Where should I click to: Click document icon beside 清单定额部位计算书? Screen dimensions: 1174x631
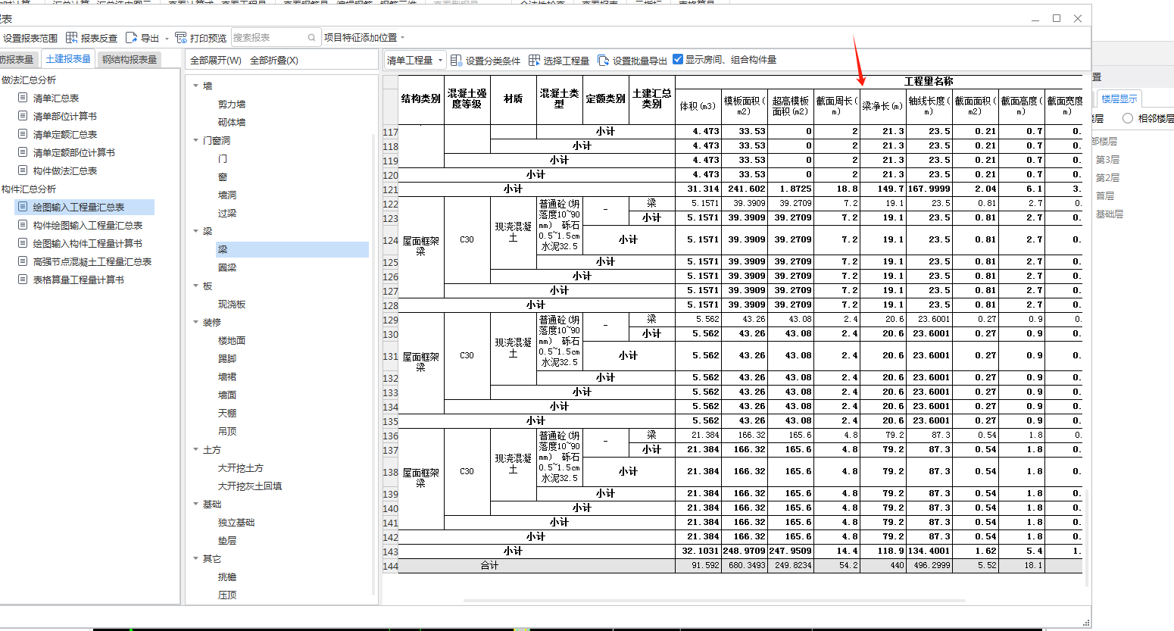(x=23, y=152)
